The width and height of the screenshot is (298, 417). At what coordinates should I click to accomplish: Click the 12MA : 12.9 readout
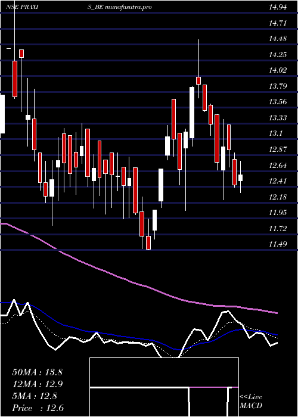(37, 384)
